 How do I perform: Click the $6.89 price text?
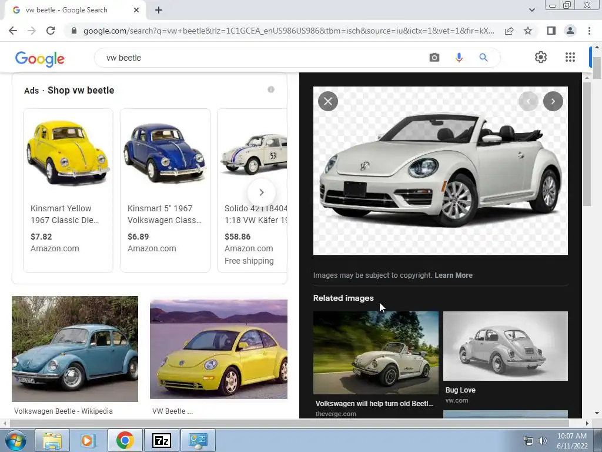tap(138, 237)
